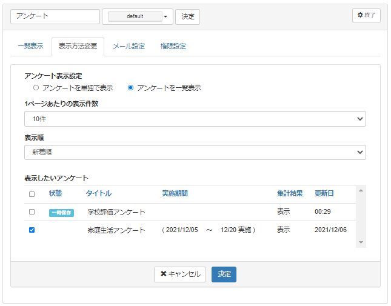Image resolution: width=391 pixels, height=306 pixels.
Task: Expand the 10件 display count dropdown
Action: [x=195, y=119]
